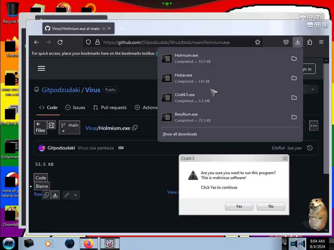The image size is (334, 250).
Task: Select the Virus/Holmium.exe browser tab
Action: coord(78,28)
